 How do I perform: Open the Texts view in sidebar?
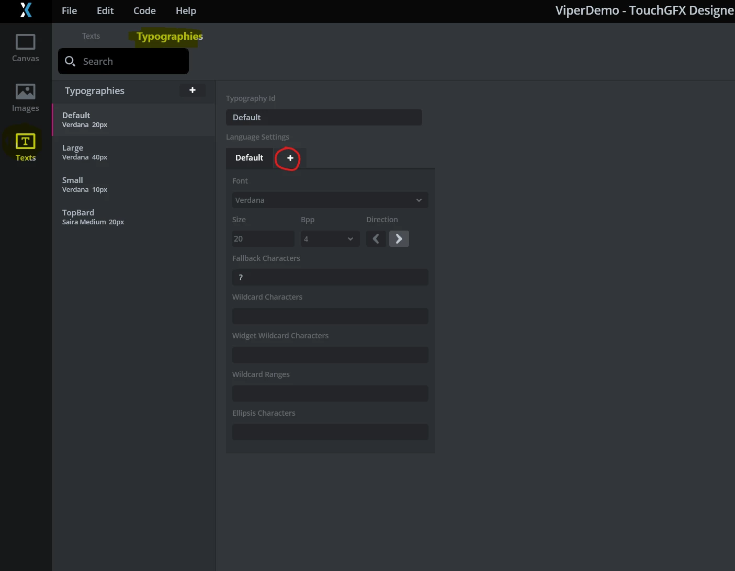[x=26, y=147]
